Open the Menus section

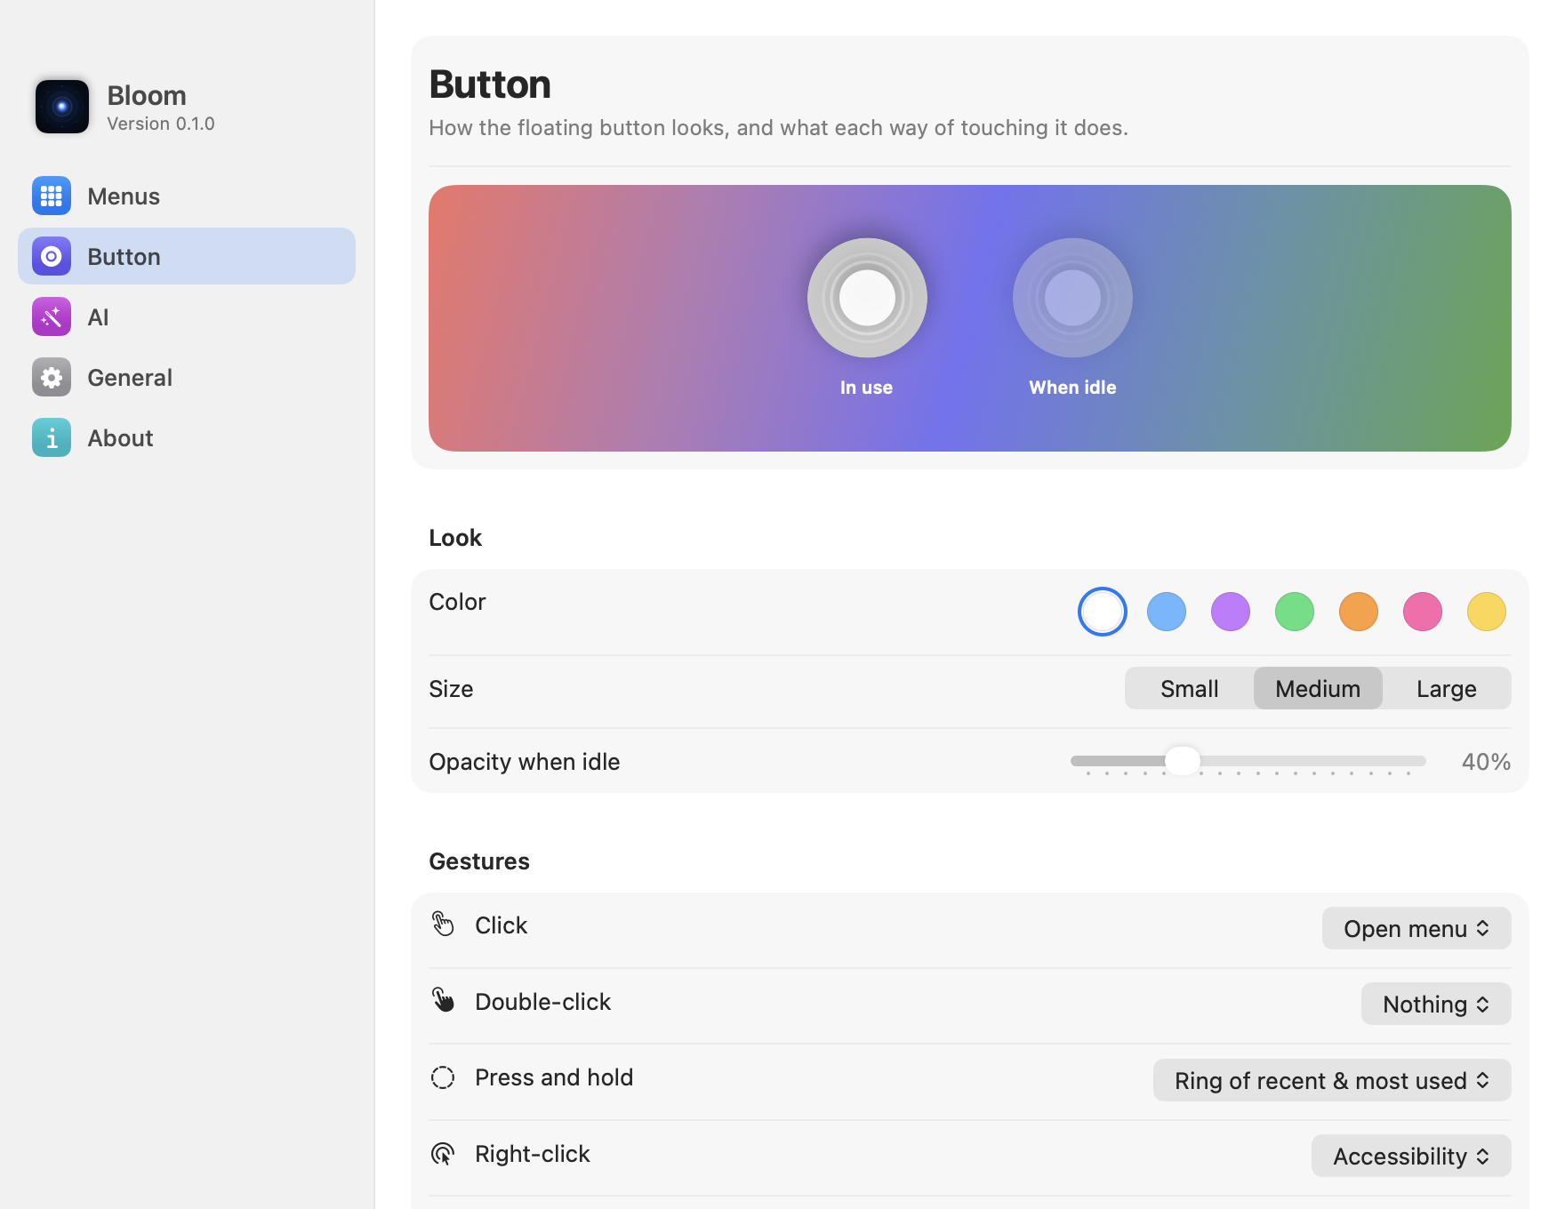[187, 196]
